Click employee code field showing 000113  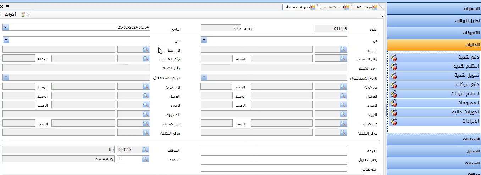click(x=130, y=150)
